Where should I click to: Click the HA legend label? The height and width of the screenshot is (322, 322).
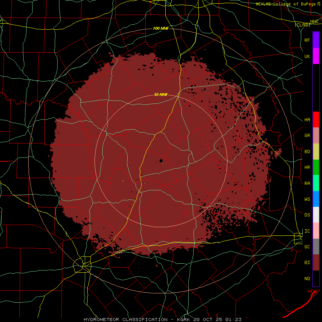tap(307, 119)
